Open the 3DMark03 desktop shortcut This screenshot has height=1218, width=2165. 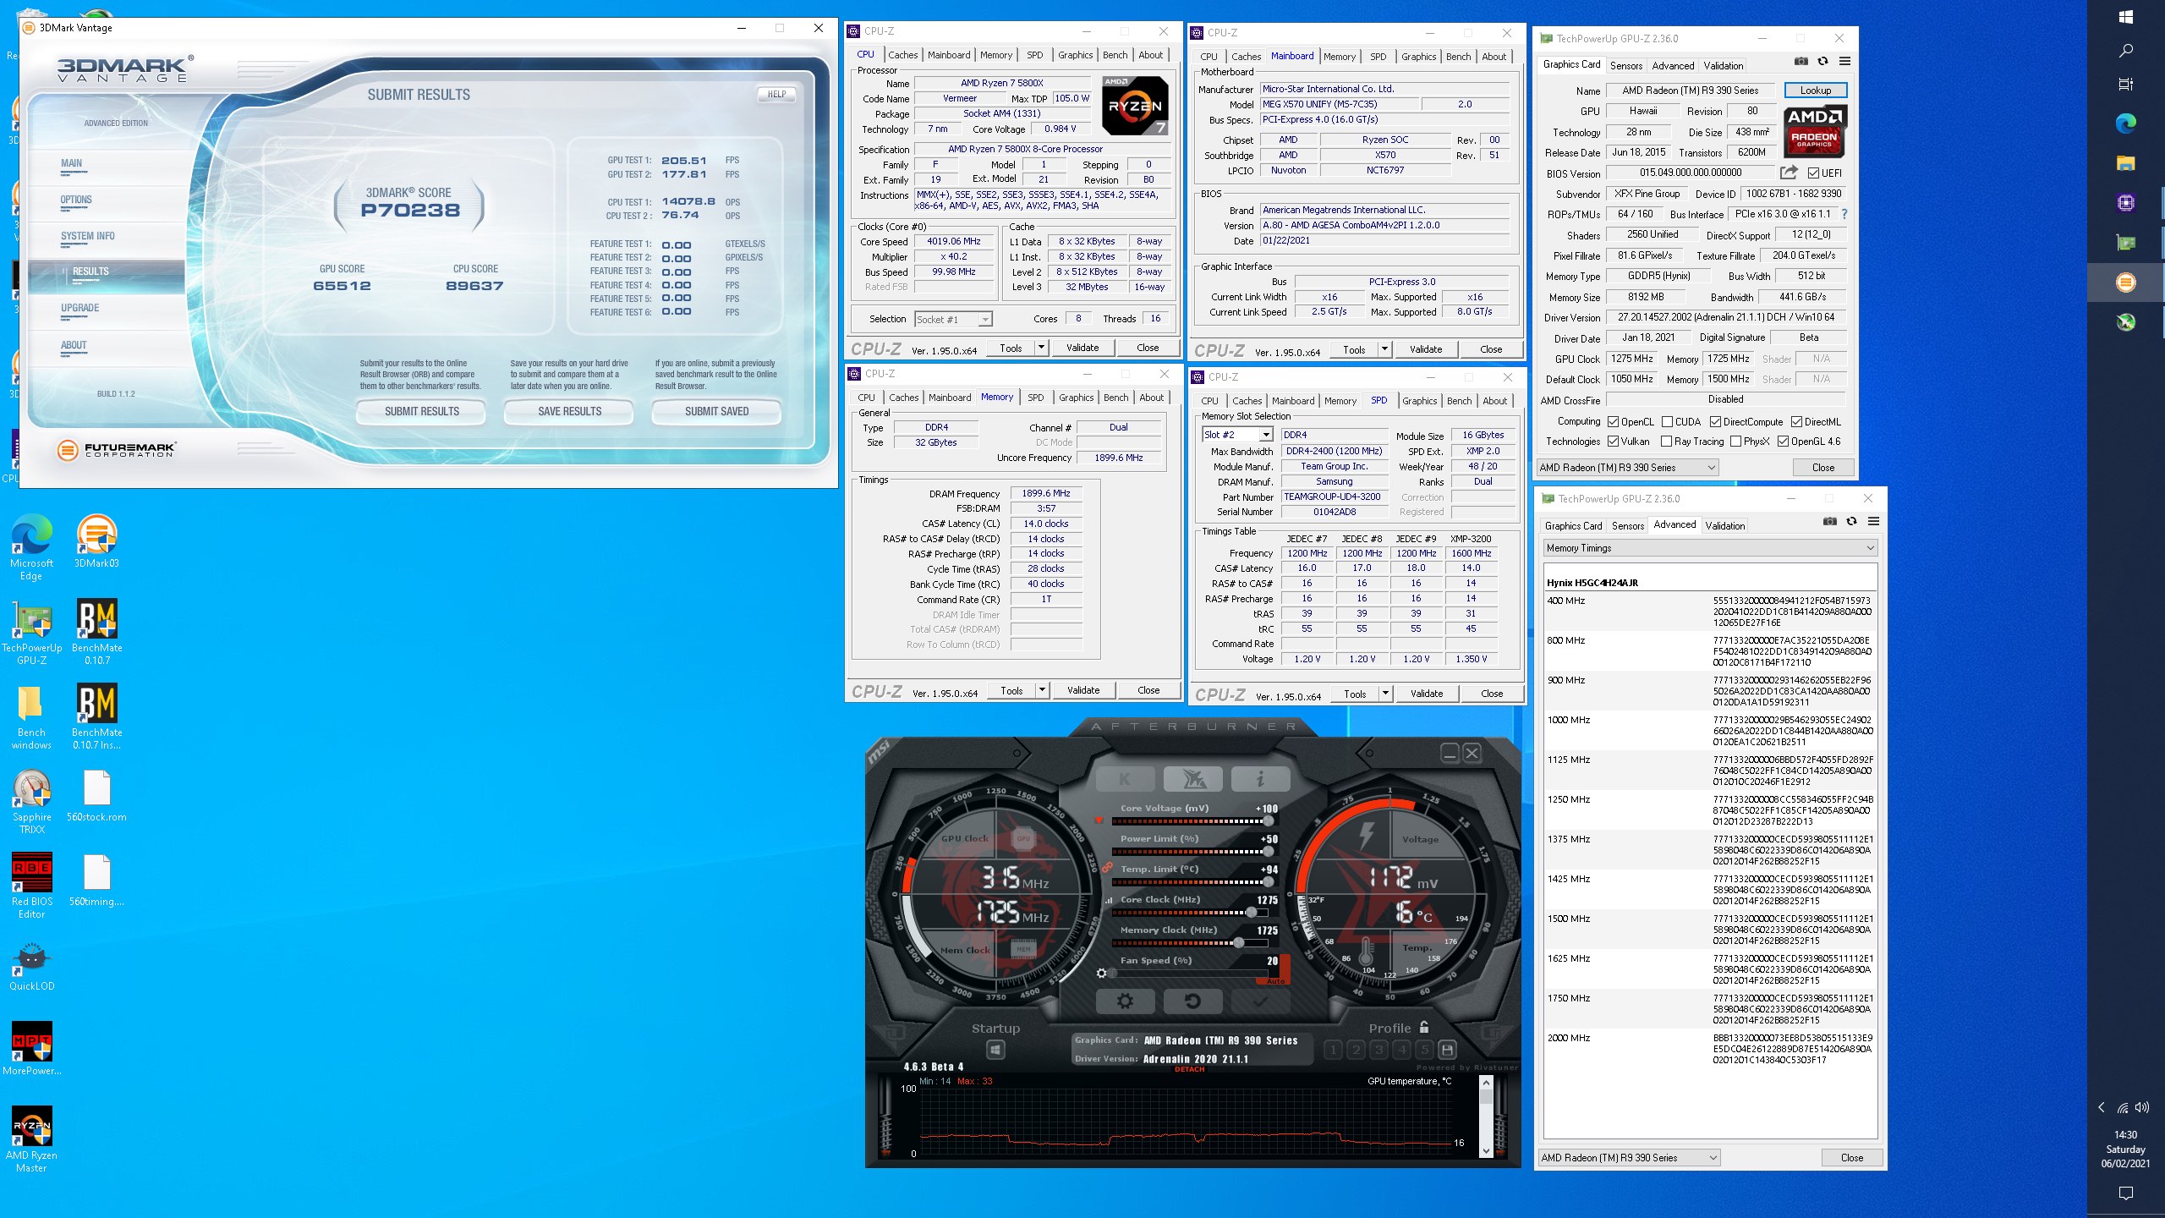96,541
